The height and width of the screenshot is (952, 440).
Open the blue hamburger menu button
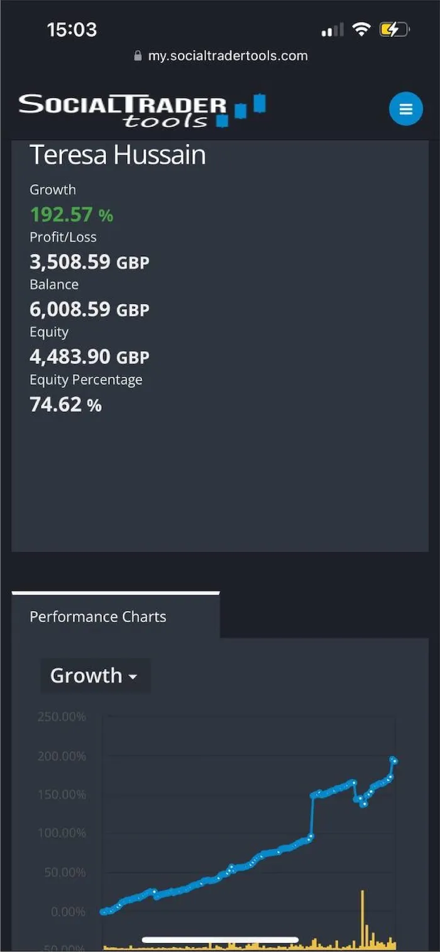[x=405, y=109]
